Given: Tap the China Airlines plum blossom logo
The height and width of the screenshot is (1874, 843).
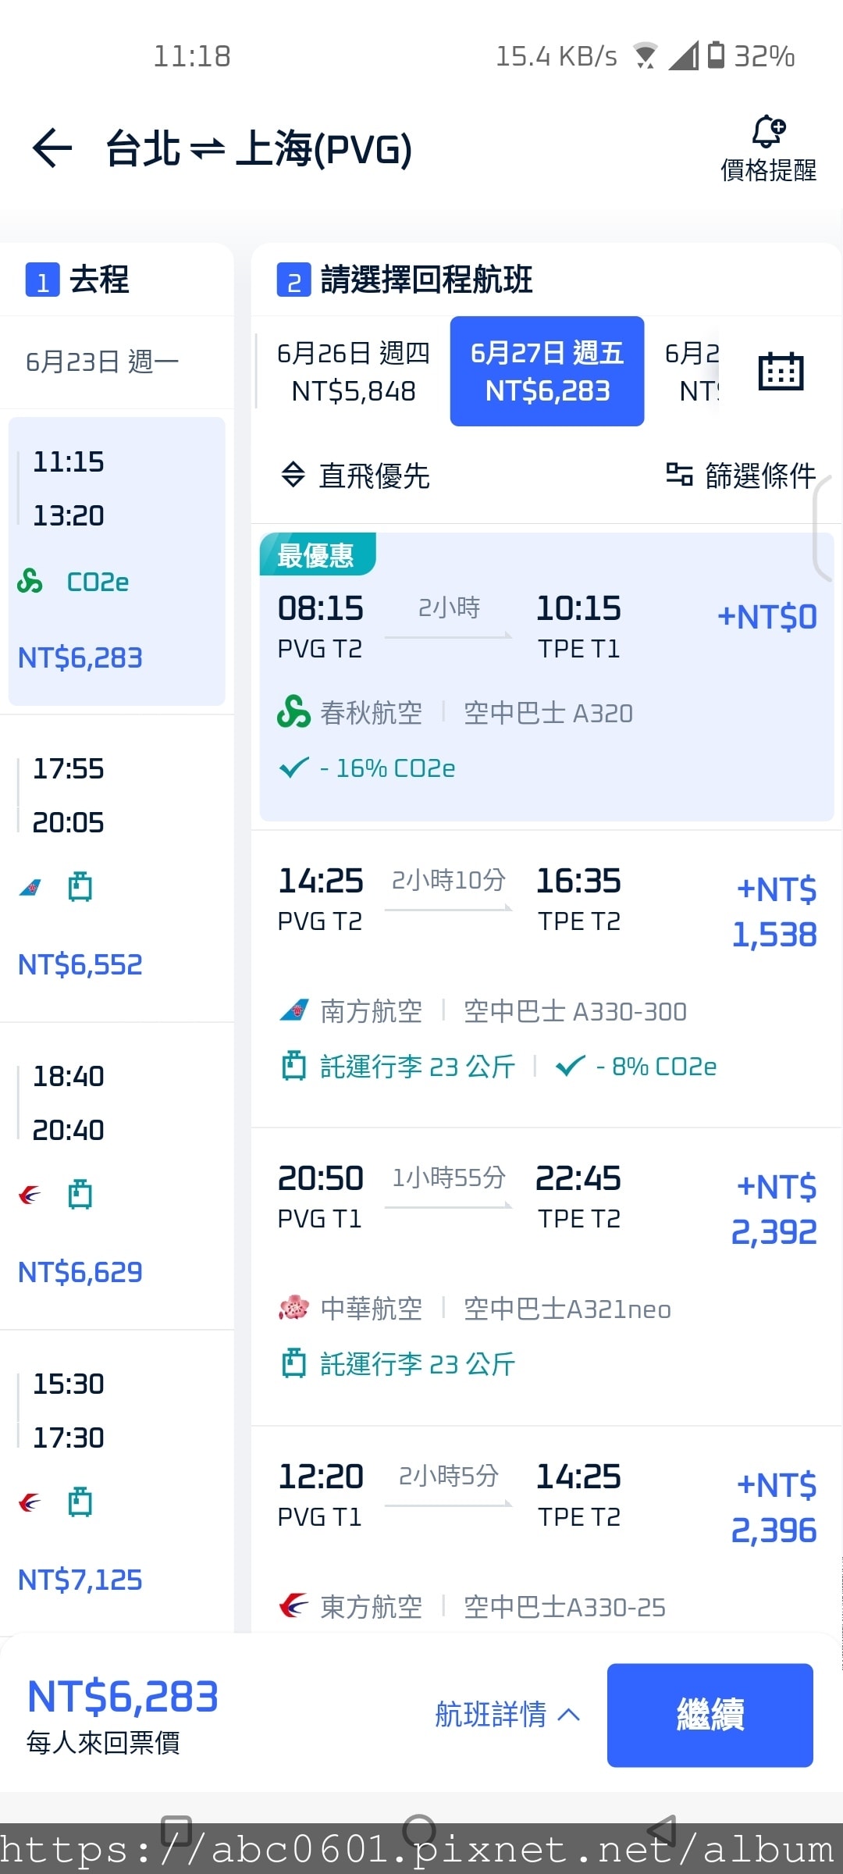Looking at the screenshot, I should (x=294, y=1308).
